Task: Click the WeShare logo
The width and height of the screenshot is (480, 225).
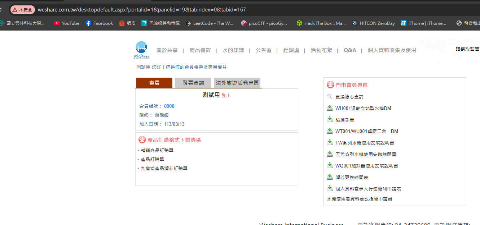Action: (141, 50)
